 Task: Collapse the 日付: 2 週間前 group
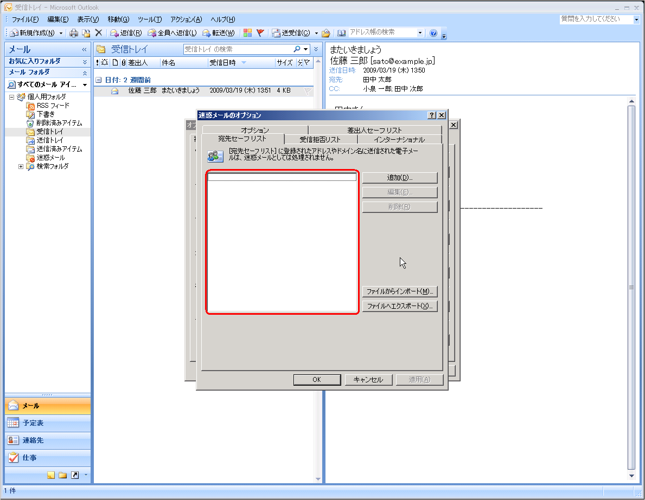98,80
